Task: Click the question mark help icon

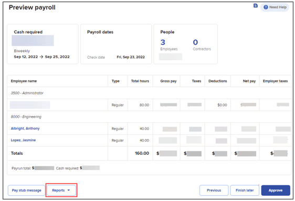Action: pyautogui.click(x=266, y=7)
